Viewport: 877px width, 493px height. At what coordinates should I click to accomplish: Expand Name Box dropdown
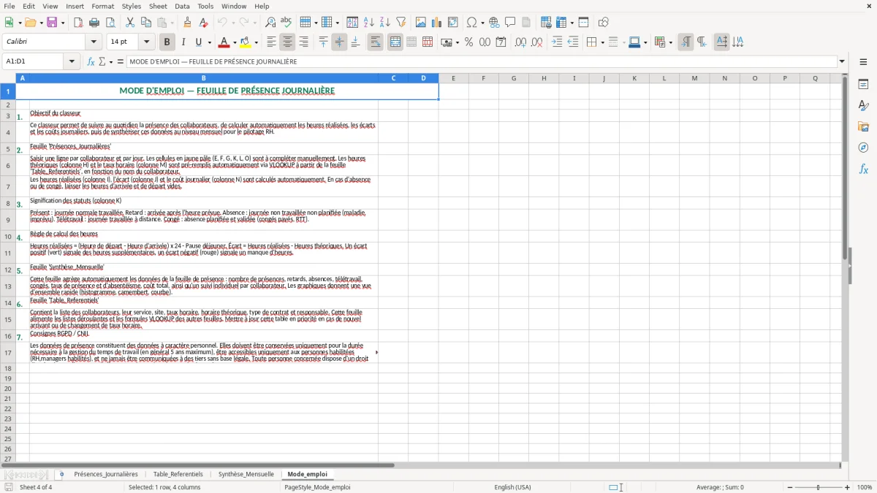click(72, 61)
